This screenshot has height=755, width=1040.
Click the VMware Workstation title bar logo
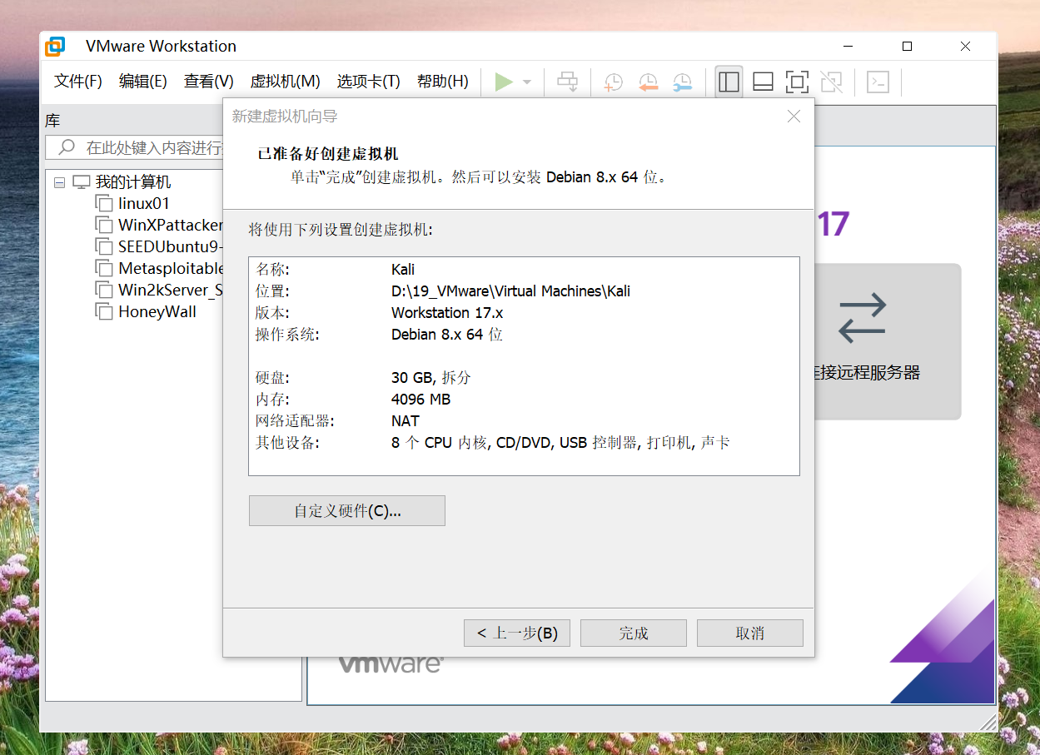tap(55, 46)
